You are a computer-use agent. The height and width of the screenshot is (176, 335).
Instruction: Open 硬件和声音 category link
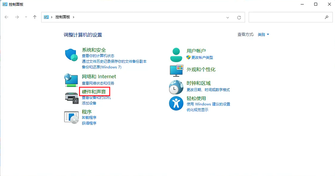coord(94,92)
